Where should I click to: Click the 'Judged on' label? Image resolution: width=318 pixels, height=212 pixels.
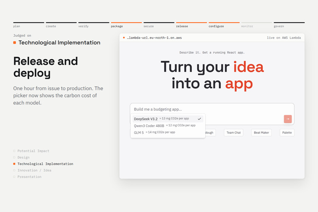pyautogui.click(x=22, y=36)
